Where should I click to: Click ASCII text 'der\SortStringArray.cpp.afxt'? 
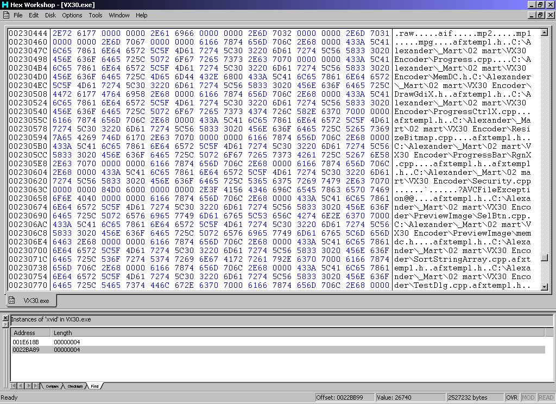463,259
